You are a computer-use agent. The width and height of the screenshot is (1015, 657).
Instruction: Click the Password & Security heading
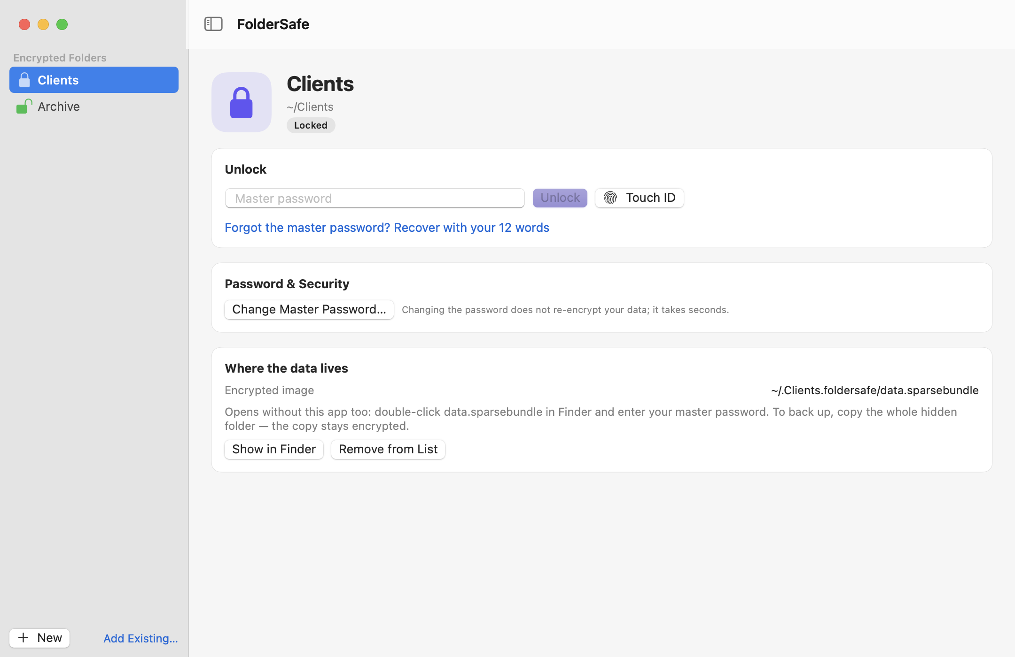coord(287,284)
